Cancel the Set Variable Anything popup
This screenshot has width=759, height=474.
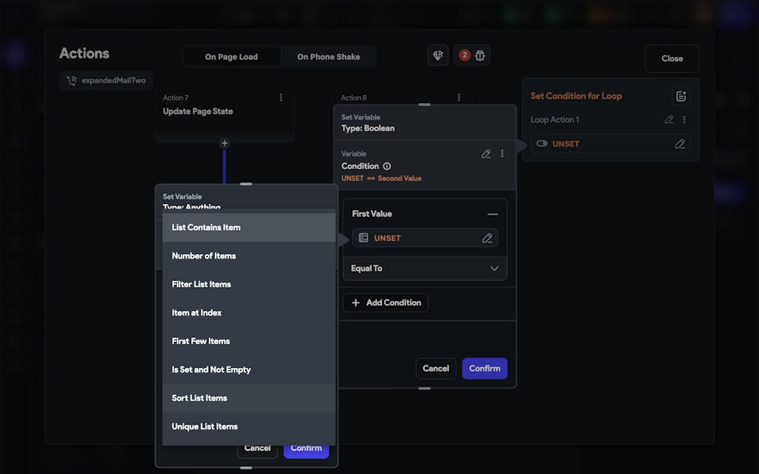257,448
